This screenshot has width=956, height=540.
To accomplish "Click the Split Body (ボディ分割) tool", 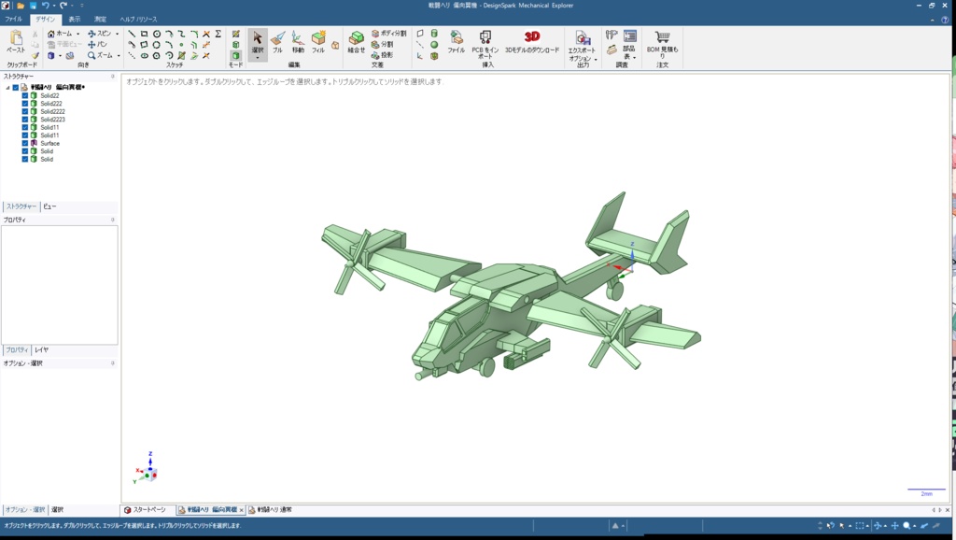I will [388, 34].
